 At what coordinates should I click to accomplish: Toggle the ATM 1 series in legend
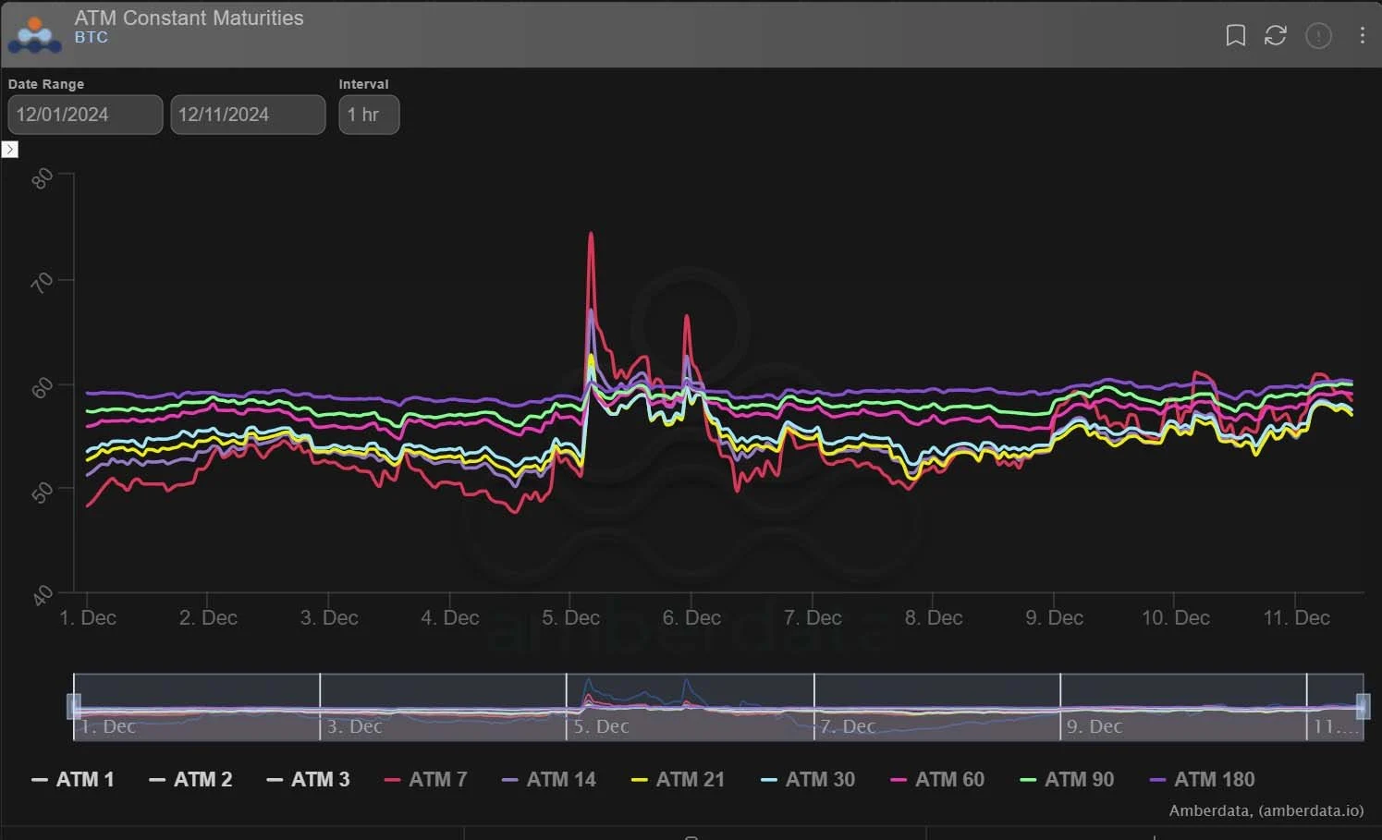click(x=73, y=779)
